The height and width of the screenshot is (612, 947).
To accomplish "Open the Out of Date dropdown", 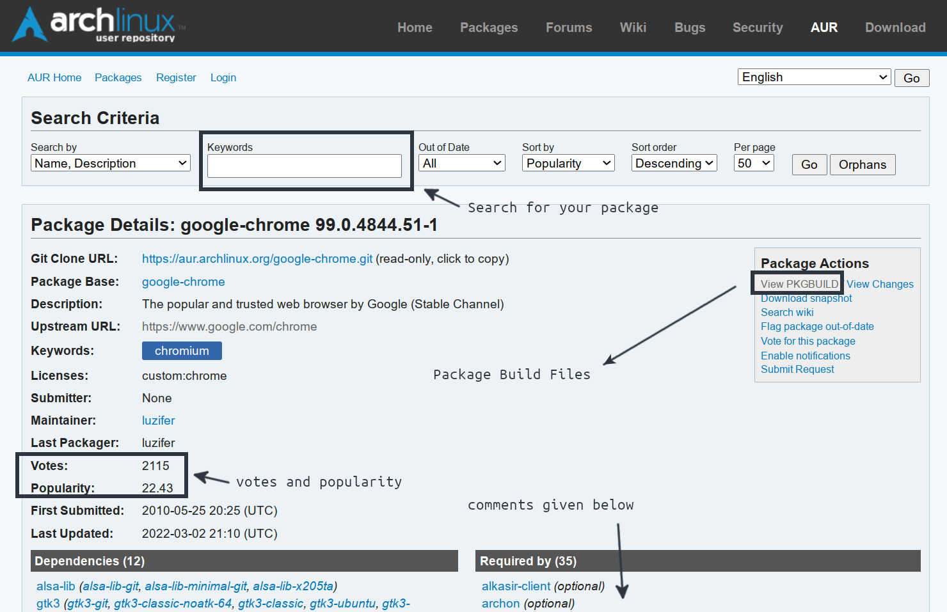I will tap(462, 163).
